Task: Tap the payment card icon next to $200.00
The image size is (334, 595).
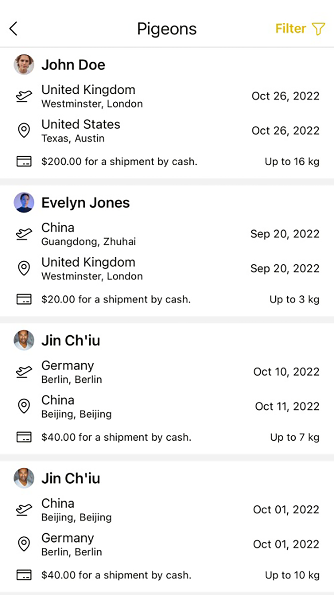Action: 24,161
